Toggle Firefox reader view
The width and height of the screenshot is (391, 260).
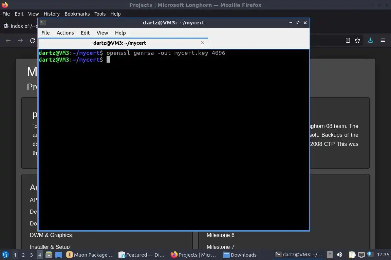(x=348, y=40)
